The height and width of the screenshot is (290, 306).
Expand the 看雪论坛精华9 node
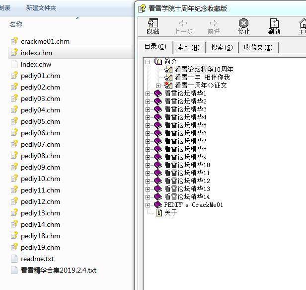pos(148,157)
